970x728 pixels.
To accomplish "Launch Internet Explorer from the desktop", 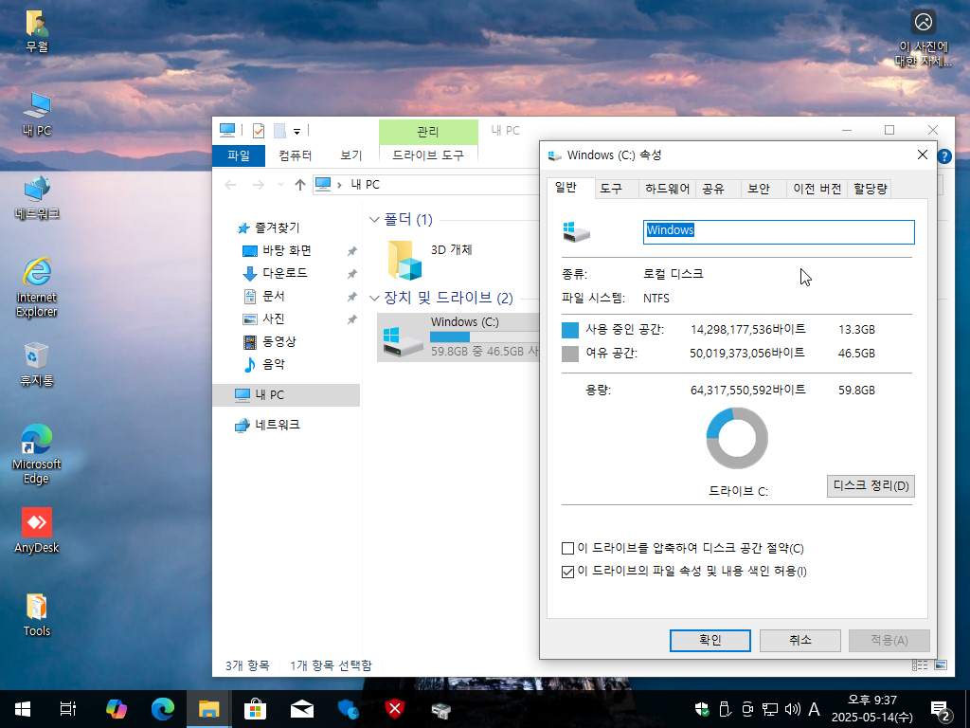I will [x=37, y=288].
